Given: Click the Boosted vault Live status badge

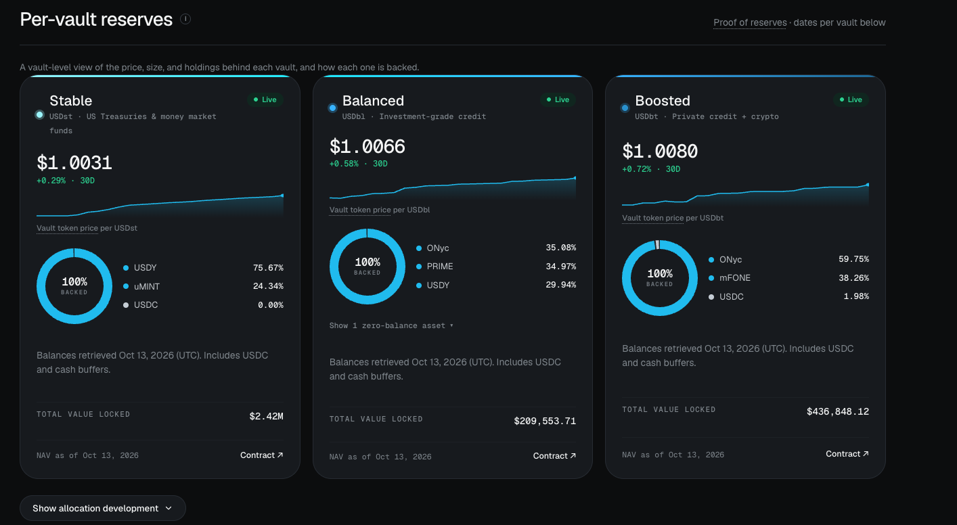Looking at the screenshot, I should [x=851, y=99].
